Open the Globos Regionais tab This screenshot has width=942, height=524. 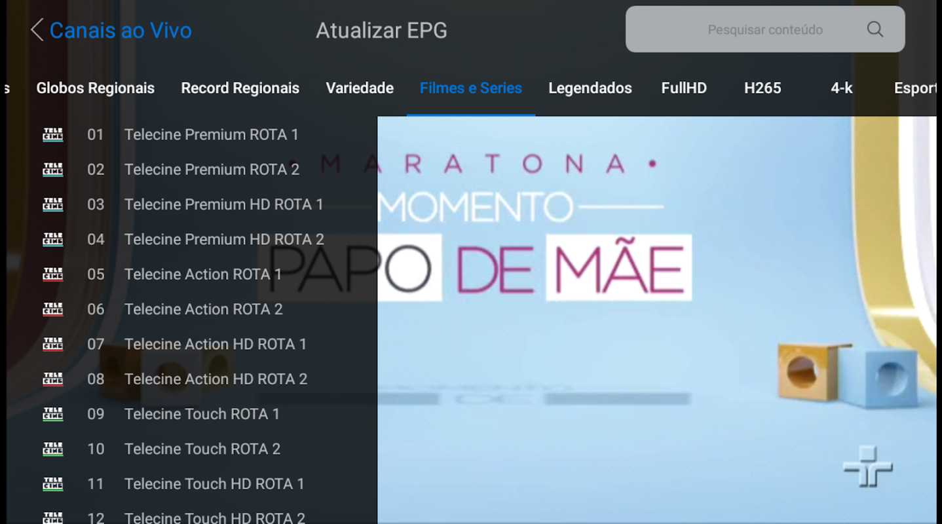pos(96,88)
